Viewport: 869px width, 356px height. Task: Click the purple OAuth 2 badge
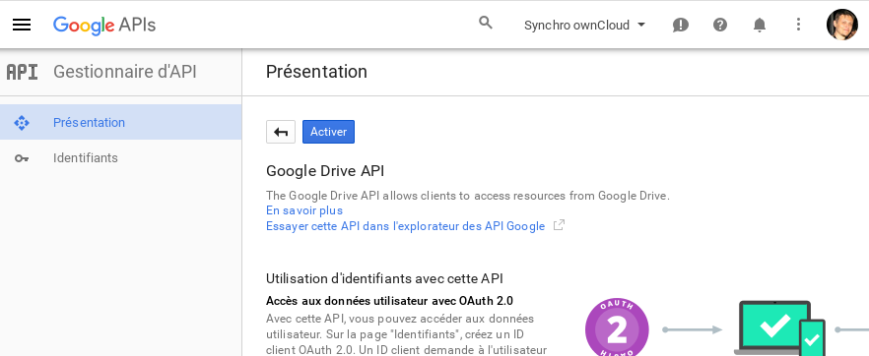pos(617,327)
